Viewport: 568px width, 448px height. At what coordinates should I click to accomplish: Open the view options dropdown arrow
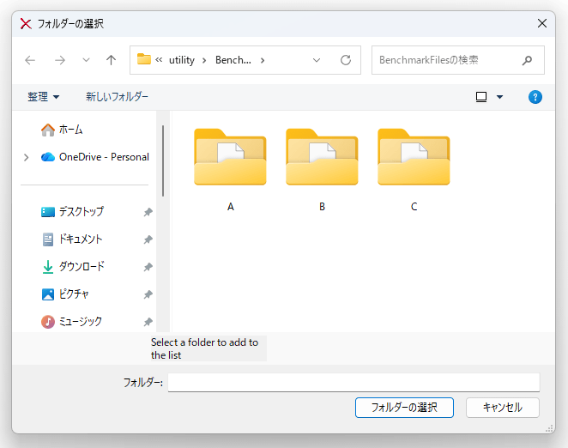(500, 97)
